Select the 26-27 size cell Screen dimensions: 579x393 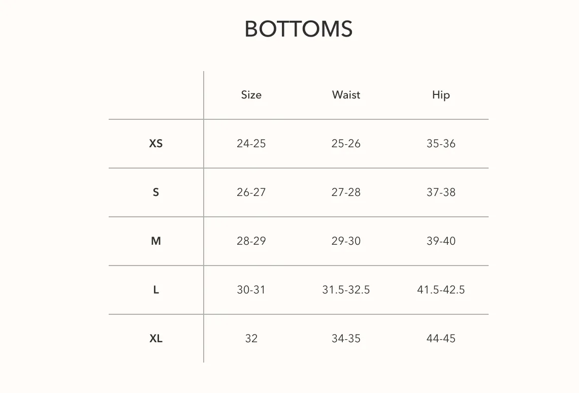251,192
